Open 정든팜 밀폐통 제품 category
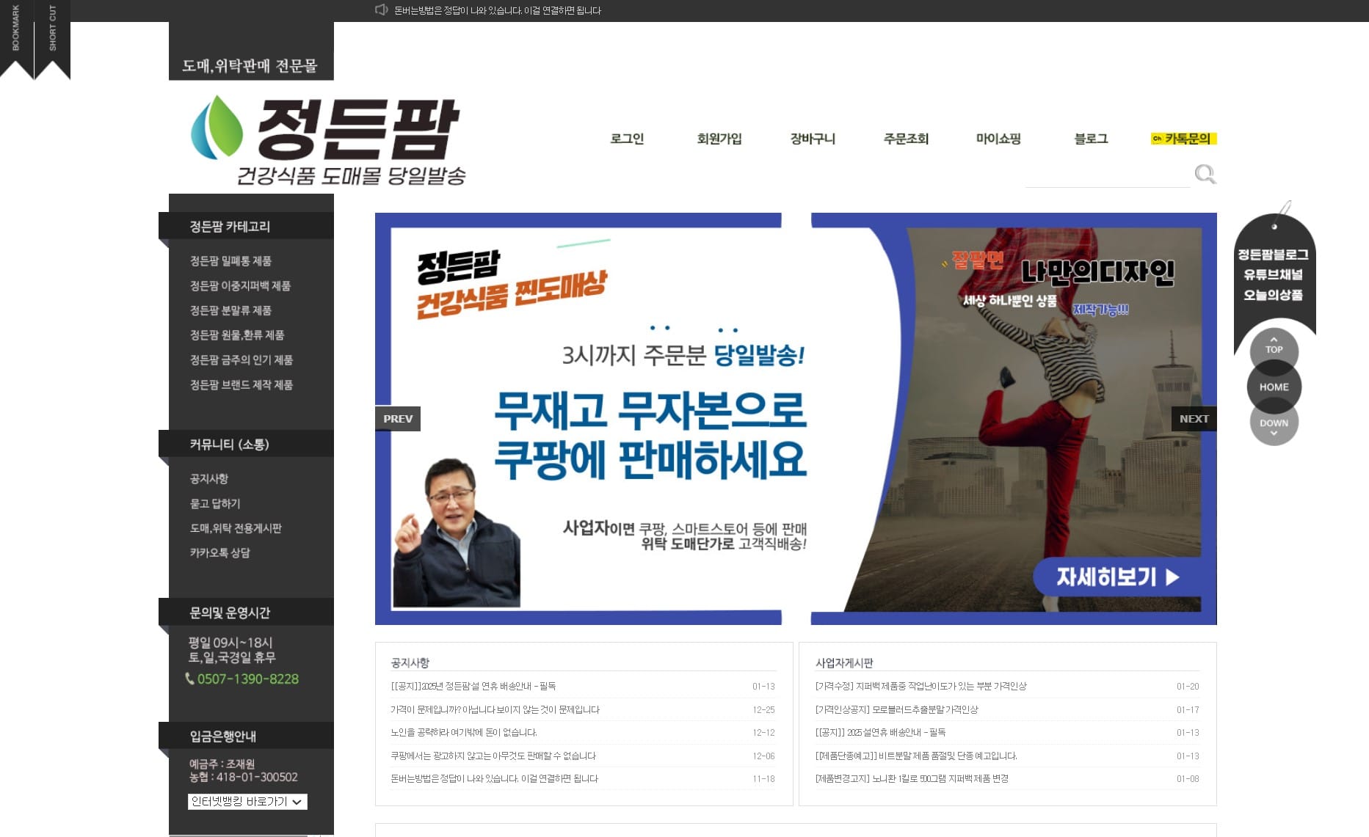This screenshot has width=1369, height=837. [230, 261]
